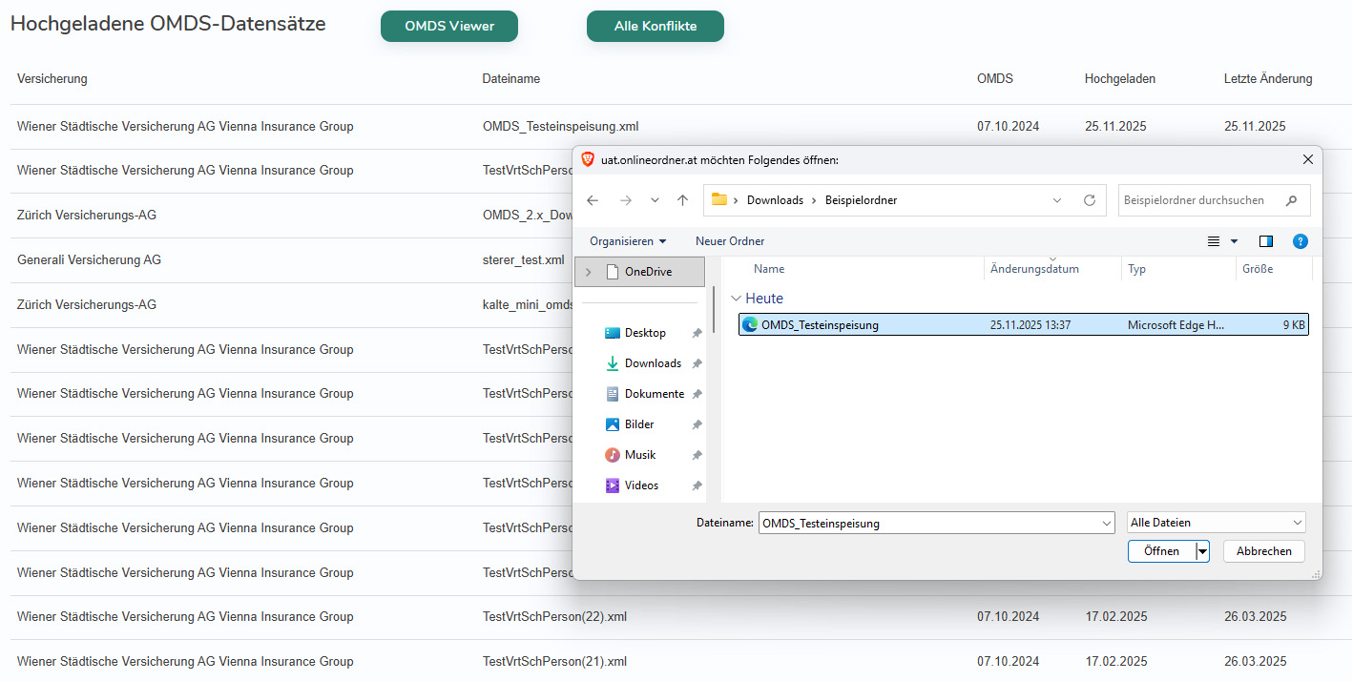Create a Neuer Ordner
This screenshot has width=1353, height=681.
click(730, 241)
